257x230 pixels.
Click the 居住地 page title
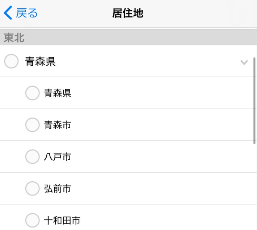[128, 13]
